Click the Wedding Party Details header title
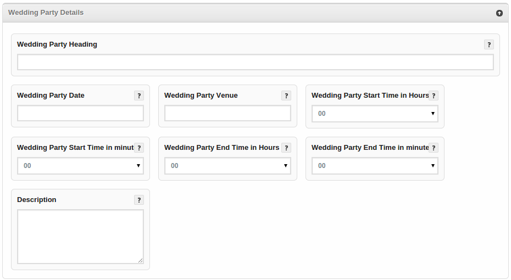This screenshot has height=280, width=511. point(46,13)
